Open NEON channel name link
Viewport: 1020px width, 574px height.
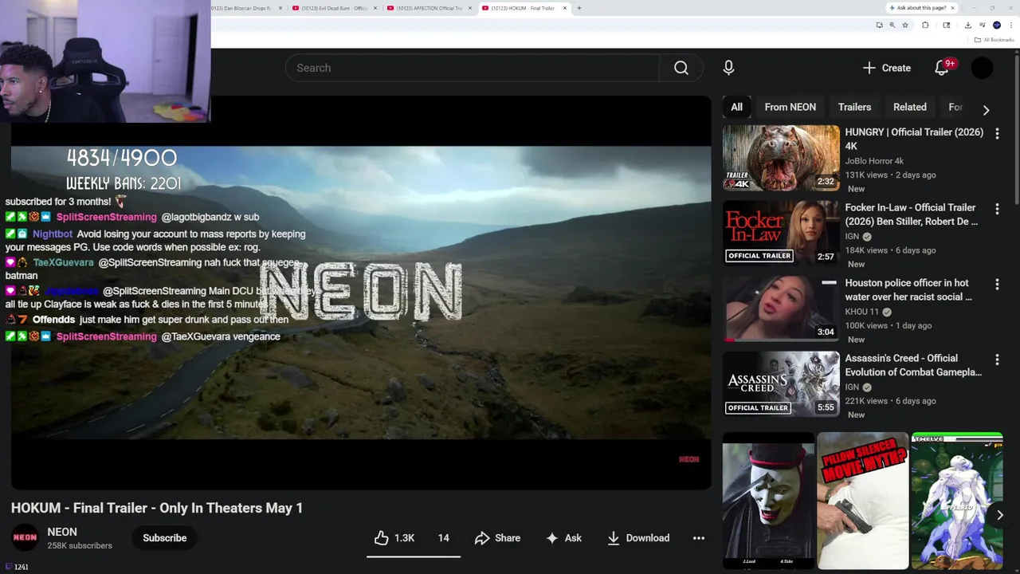(x=62, y=532)
